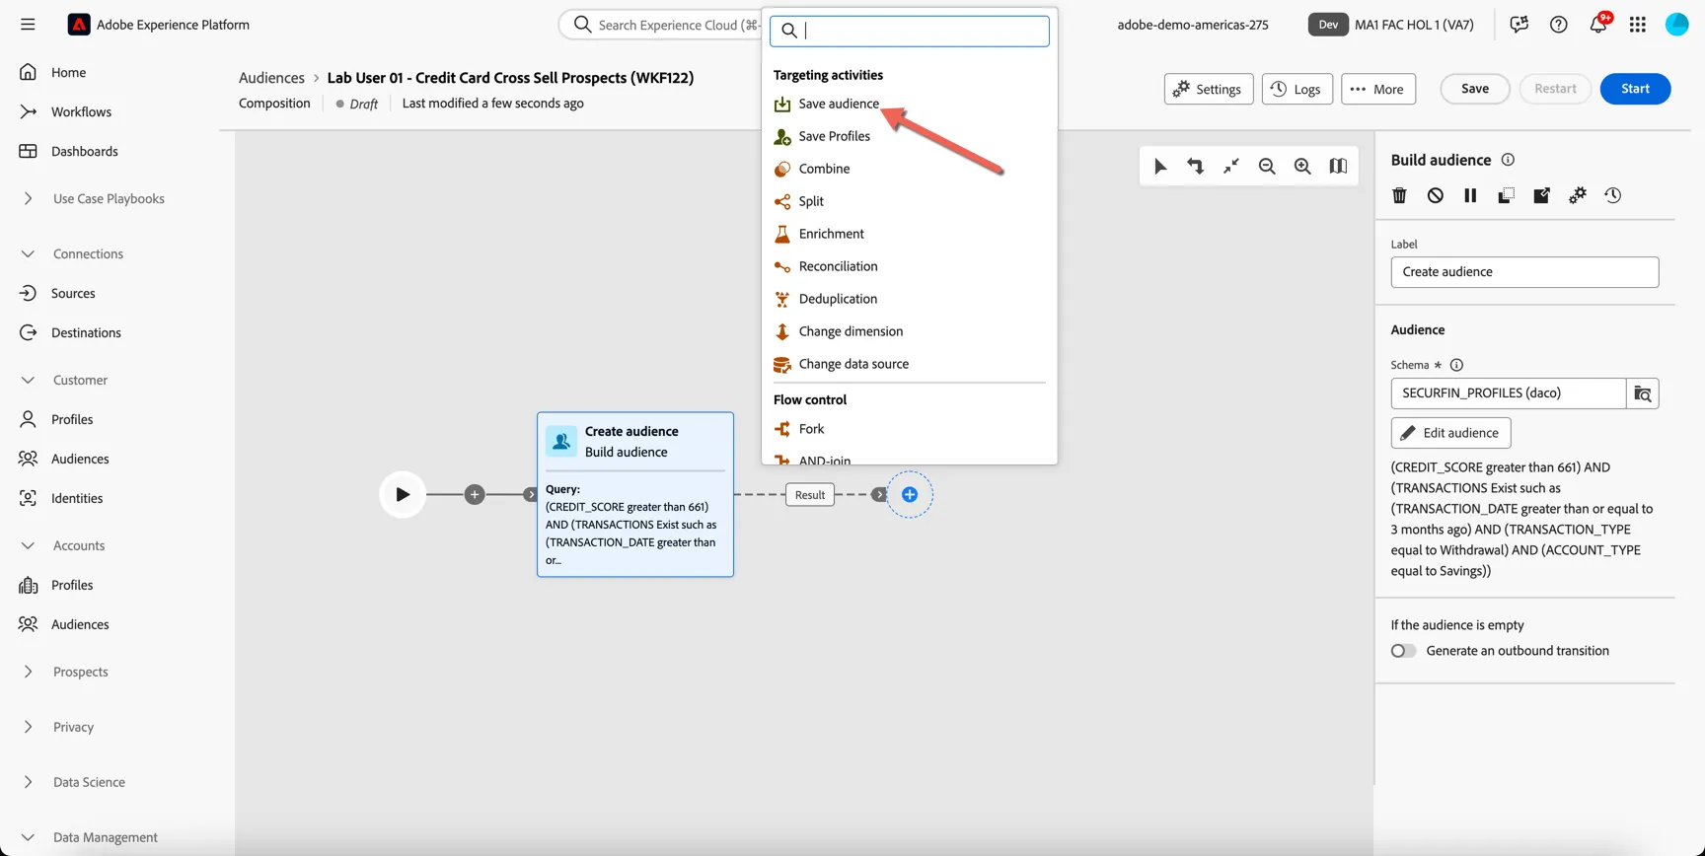Choose the Enrichment activity
1705x856 pixels.
click(x=831, y=234)
